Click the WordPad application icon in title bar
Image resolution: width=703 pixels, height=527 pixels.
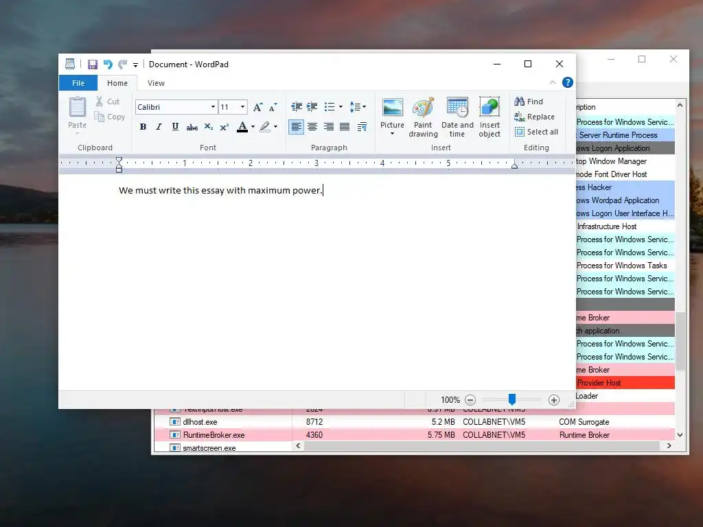coord(70,64)
